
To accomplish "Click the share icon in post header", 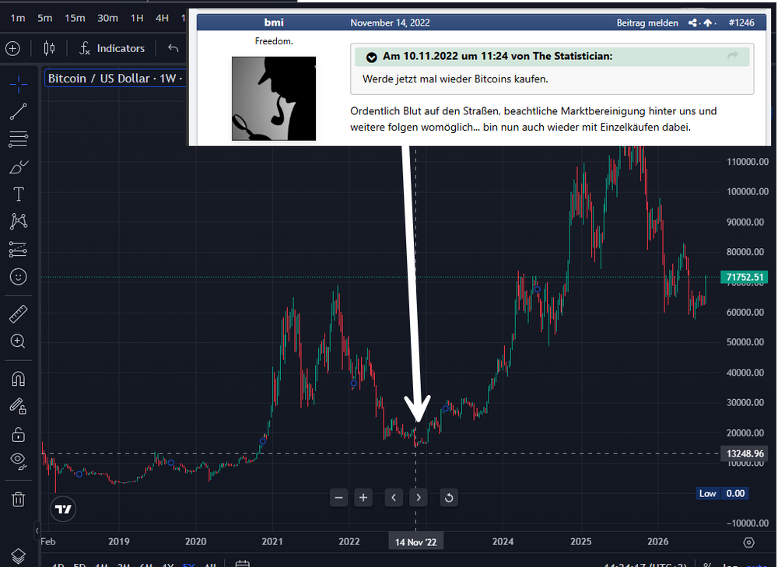I will point(693,23).
